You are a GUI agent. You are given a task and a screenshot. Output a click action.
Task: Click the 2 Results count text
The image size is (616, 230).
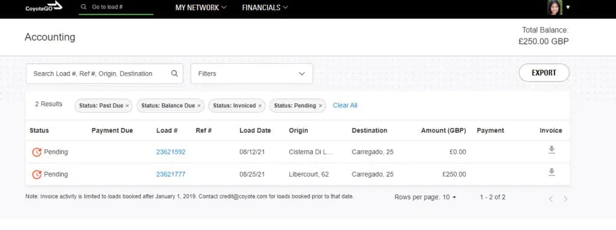[x=49, y=104]
